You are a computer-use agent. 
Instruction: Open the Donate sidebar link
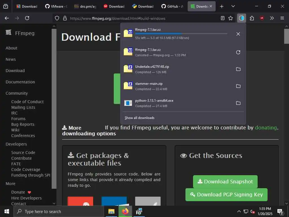(x=21, y=192)
